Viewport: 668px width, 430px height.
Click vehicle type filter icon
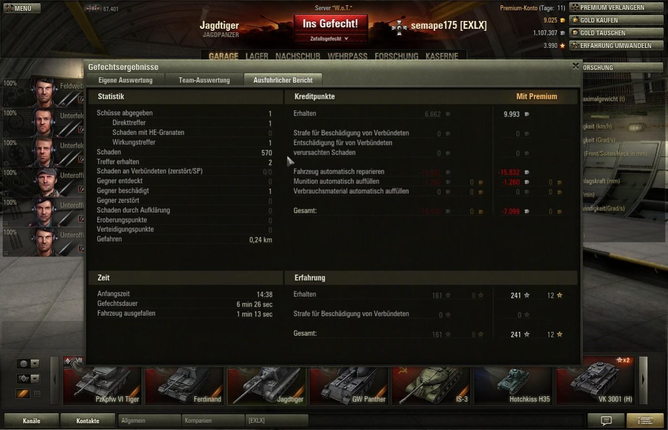23,379
